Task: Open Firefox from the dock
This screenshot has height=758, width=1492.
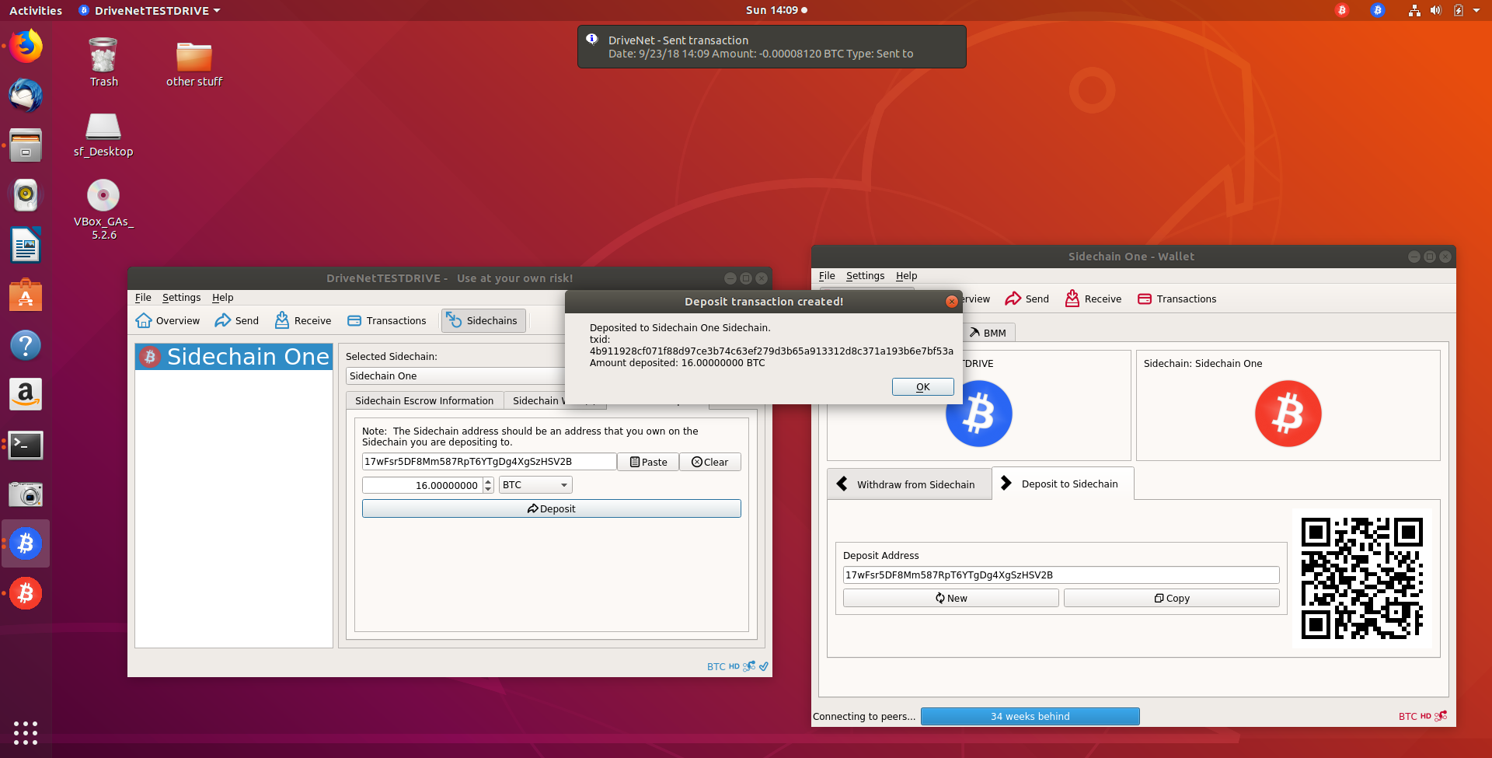Action: coord(26,46)
